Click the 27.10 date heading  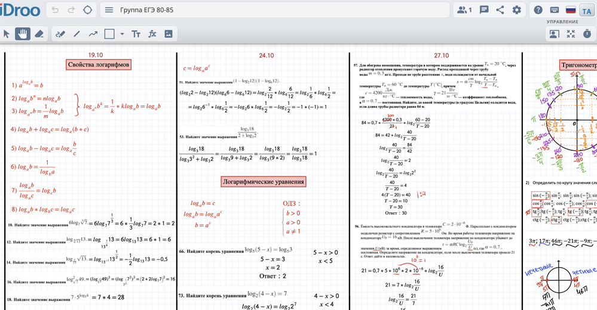(x=441, y=55)
